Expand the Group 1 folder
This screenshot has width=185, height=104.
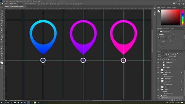160,95
